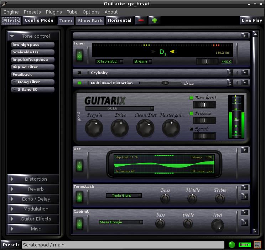Screen dimensions: 265x250
Task: Click the Cabinet bass knob
Action: tap(160, 224)
